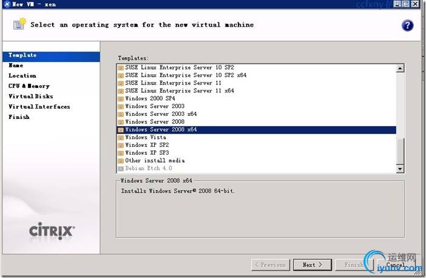The width and height of the screenshot is (426, 278).
Task: Select highlighted Windows Server 2008 x64 row
Action: coord(256,130)
